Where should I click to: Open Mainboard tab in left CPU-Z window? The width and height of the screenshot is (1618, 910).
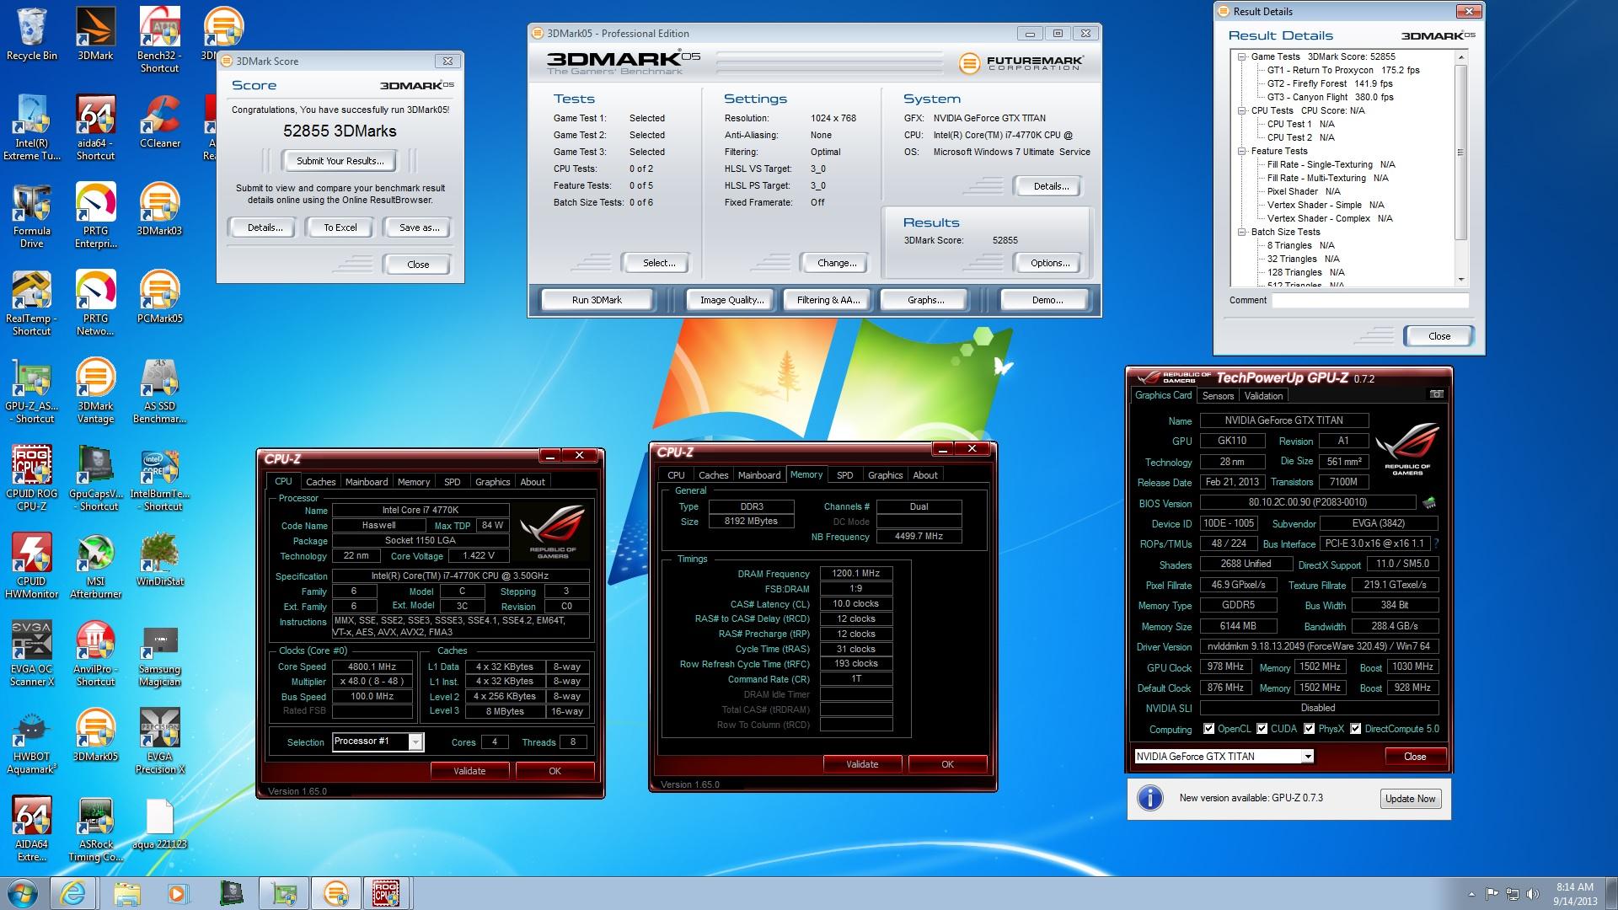coord(367,482)
